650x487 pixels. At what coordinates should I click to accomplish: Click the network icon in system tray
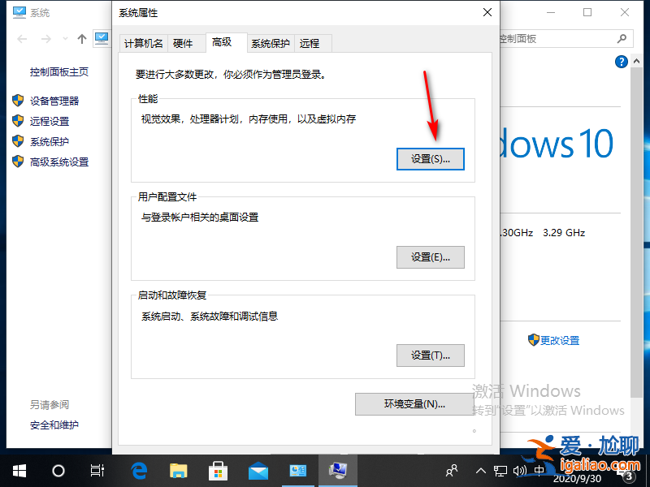tap(500, 471)
